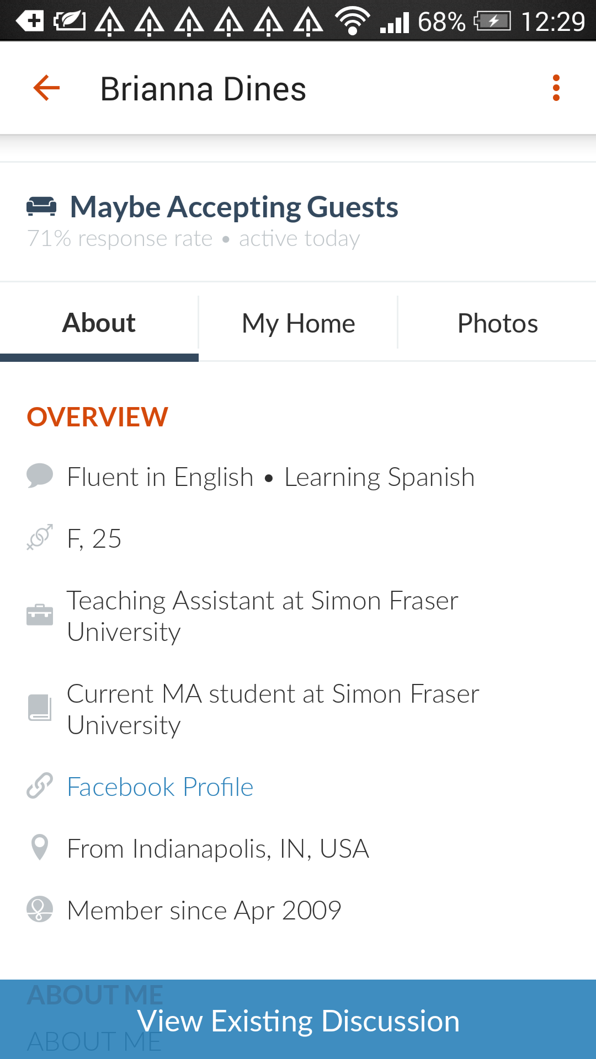The height and width of the screenshot is (1059, 596).
Task: Tap the speech bubble languages icon
Action: point(40,476)
